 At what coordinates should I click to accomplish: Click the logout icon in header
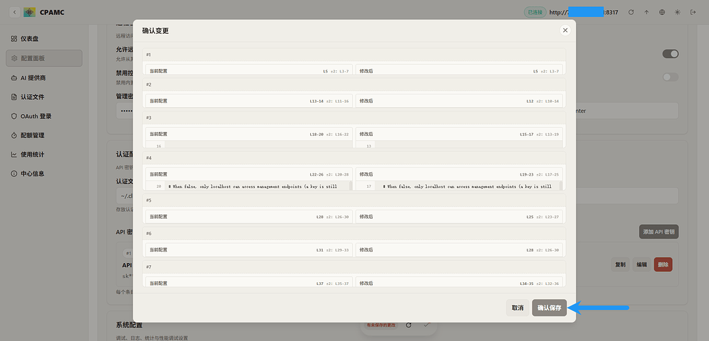tap(693, 12)
